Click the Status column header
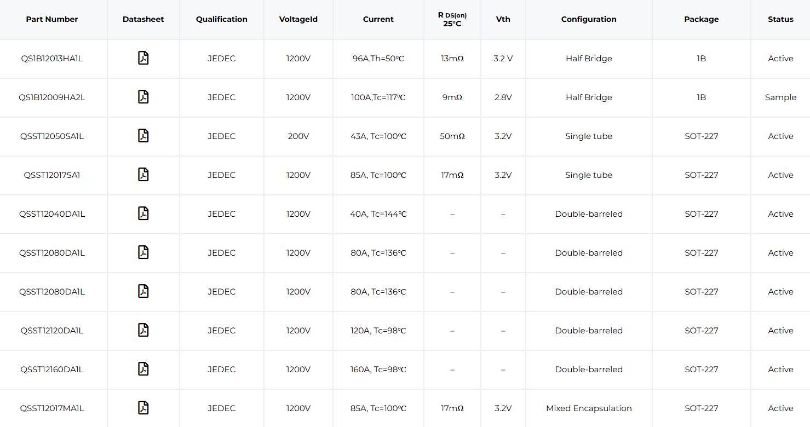Viewport: 810px width, 427px height. 780,19
